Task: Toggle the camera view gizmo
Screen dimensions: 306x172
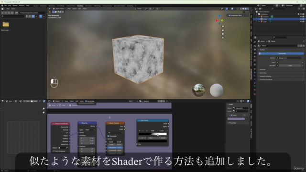Action: pyautogui.click(x=223, y=34)
